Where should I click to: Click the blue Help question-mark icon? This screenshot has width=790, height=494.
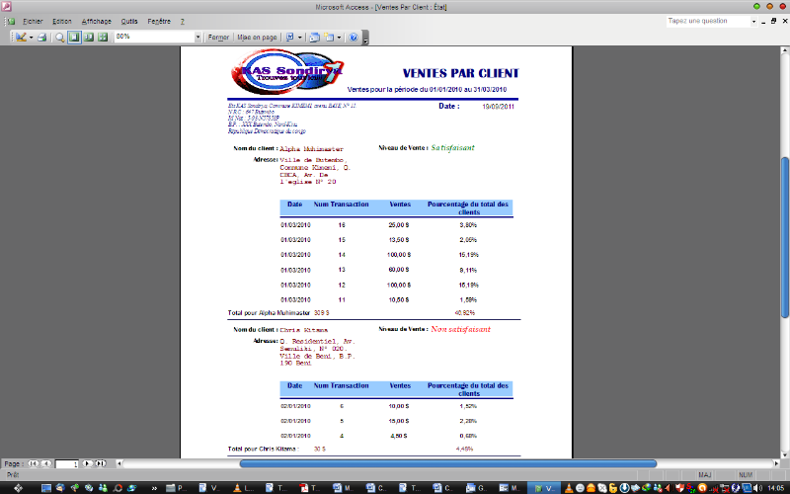click(x=354, y=38)
